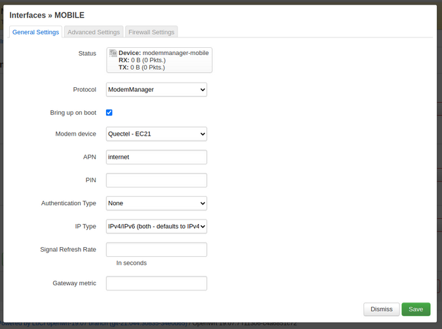Open the Firewall Settings tab
This screenshot has width=442, height=329.
click(x=151, y=32)
